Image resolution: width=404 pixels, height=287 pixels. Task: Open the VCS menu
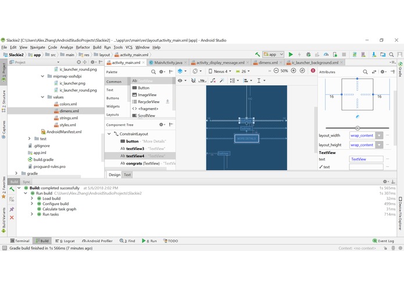tap(129, 48)
